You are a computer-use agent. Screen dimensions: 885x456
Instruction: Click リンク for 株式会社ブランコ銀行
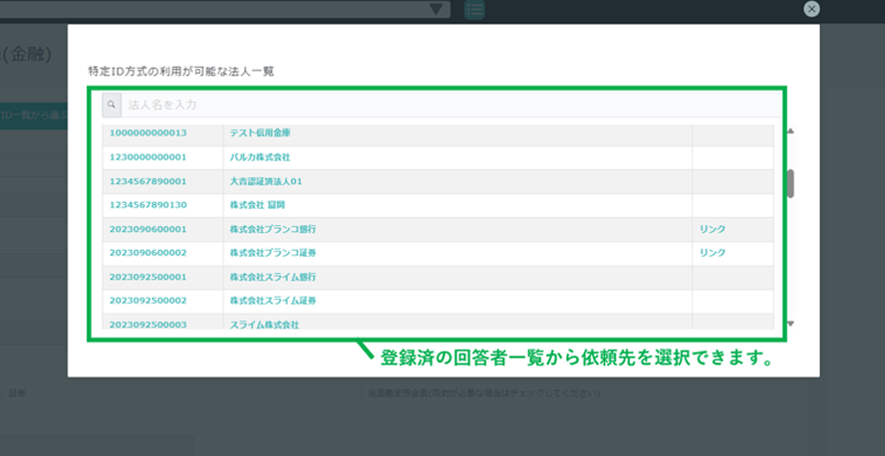[713, 229]
